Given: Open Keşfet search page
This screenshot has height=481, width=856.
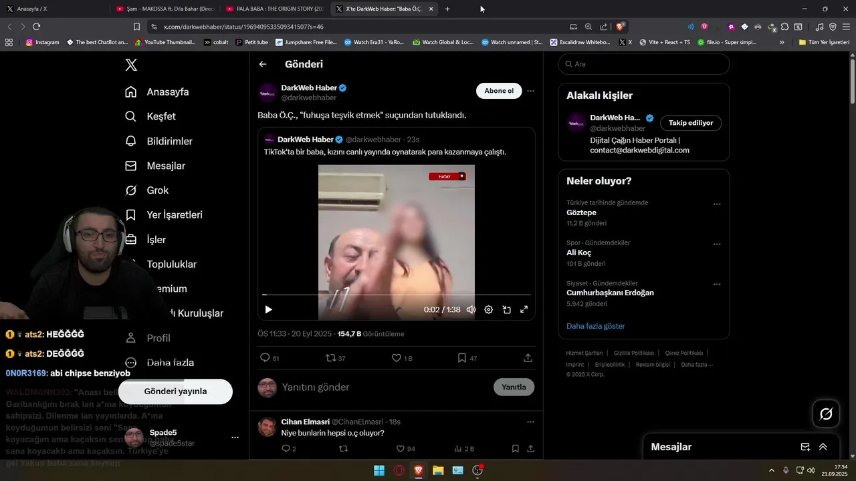Looking at the screenshot, I should tap(150, 116).
